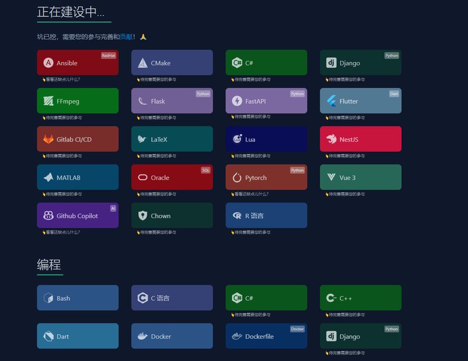Open the R 语言 card
This screenshot has width=468, height=361.
[266, 215]
